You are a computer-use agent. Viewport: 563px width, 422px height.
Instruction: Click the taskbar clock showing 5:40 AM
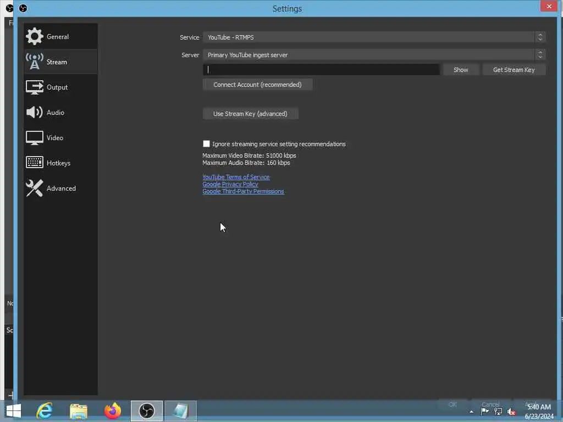tap(539, 411)
